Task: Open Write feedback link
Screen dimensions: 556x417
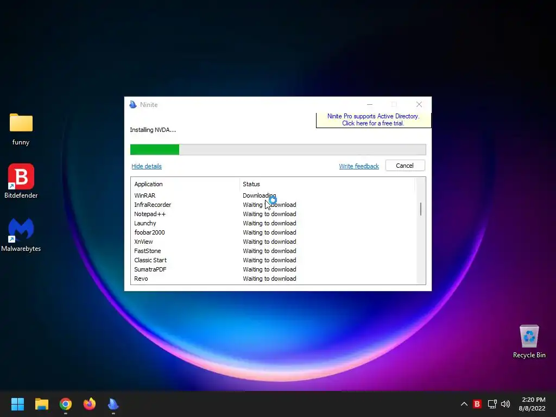Action: click(359, 166)
